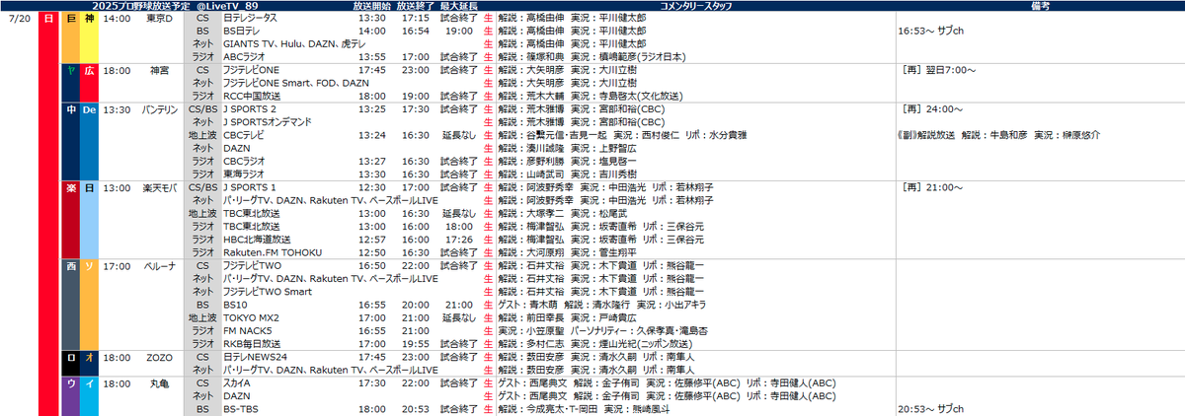Click the purple ウ team cell
Viewport: 1185px width, 416px height.
pos(70,394)
